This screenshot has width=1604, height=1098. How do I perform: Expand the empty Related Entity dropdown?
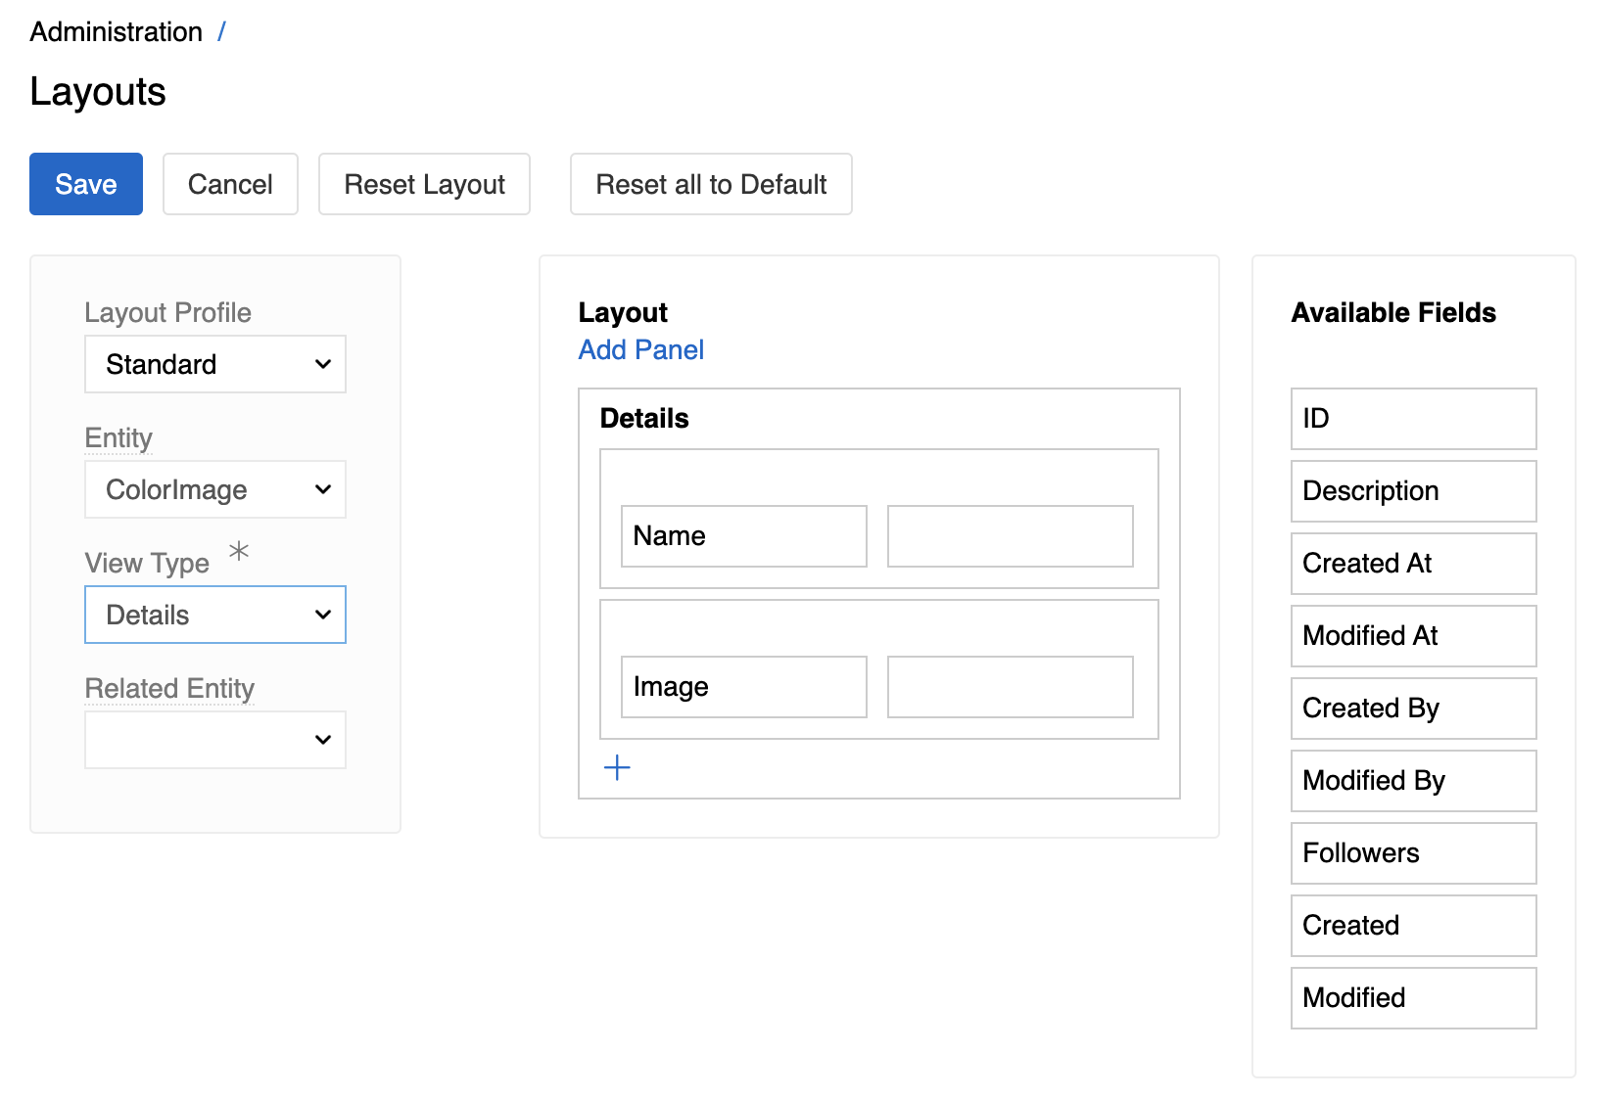coord(215,740)
